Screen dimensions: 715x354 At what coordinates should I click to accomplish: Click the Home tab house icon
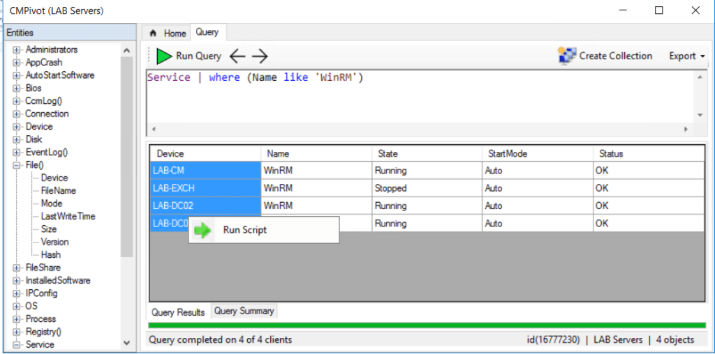pos(154,33)
